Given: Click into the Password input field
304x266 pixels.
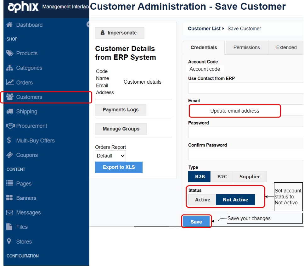Looking at the screenshot, I should [245, 132].
